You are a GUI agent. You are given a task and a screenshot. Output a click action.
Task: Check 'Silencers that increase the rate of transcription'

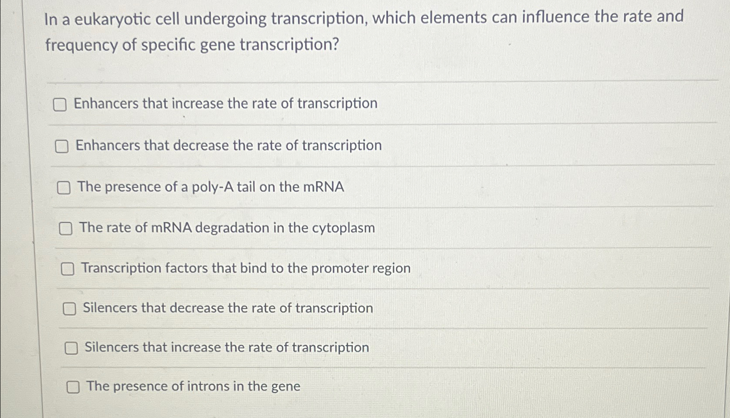coord(71,348)
